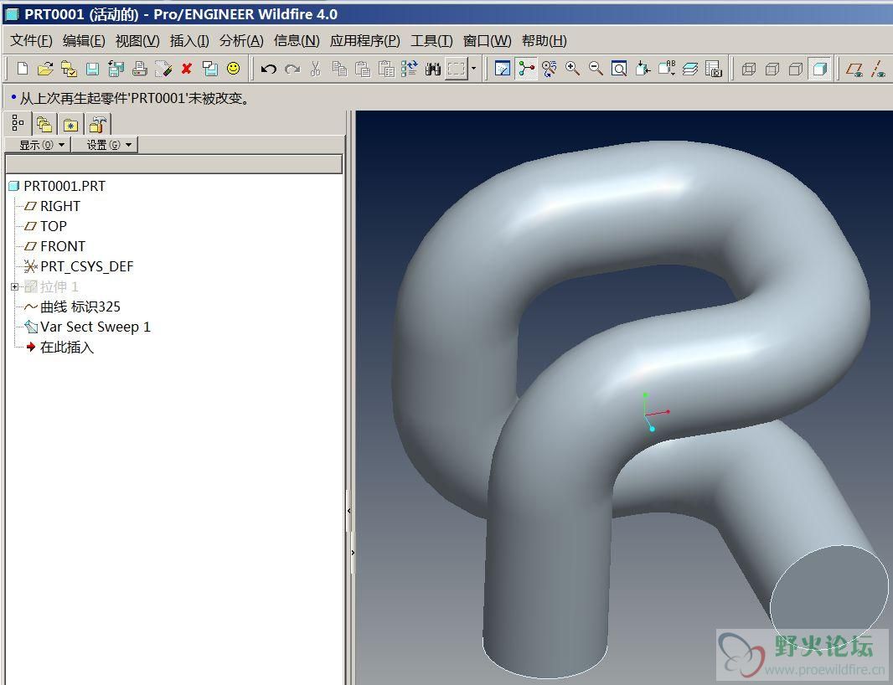Click the orient mode icon
893x685 pixels.
pyautogui.click(x=550, y=69)
